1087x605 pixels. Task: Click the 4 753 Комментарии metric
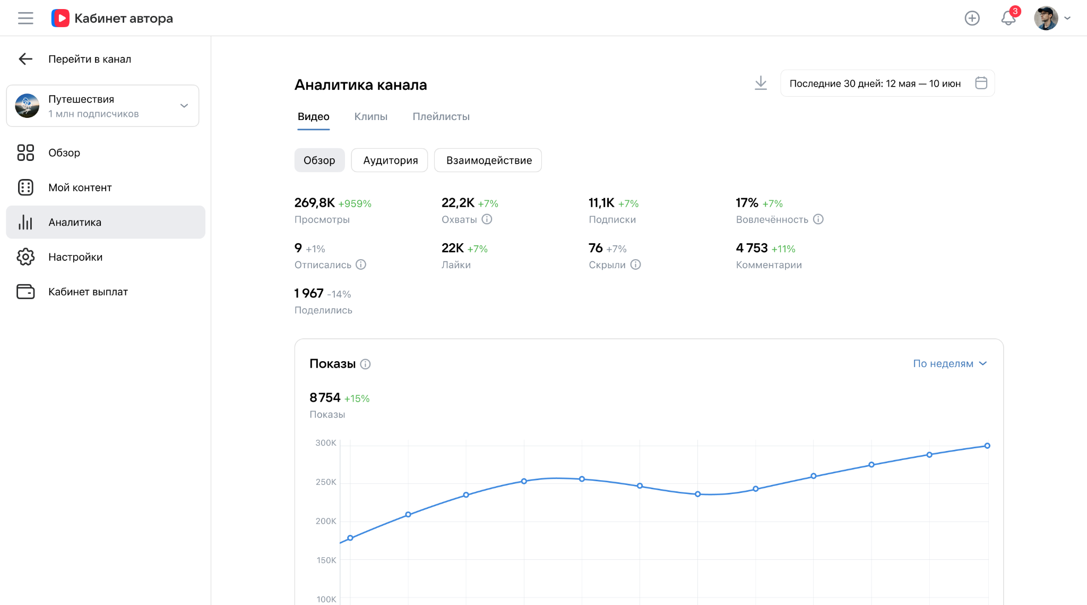coord(769,256)
